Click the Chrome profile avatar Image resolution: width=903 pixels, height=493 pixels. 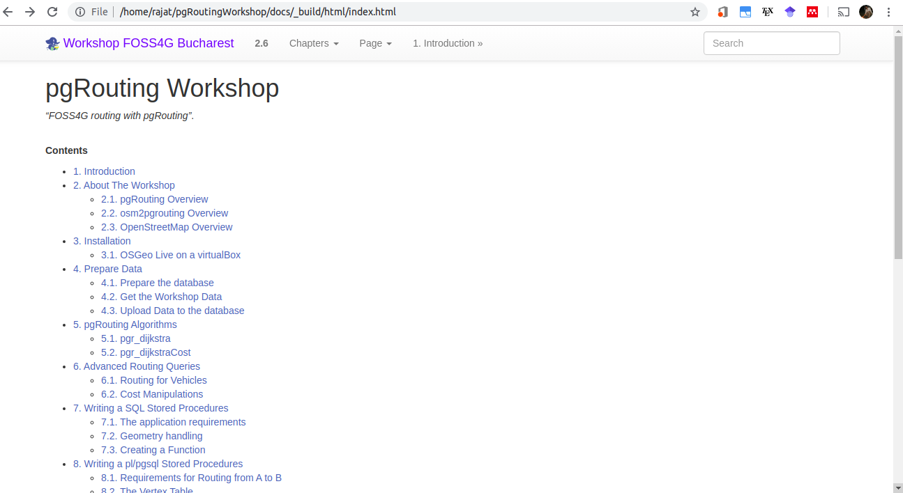(865, 12)
